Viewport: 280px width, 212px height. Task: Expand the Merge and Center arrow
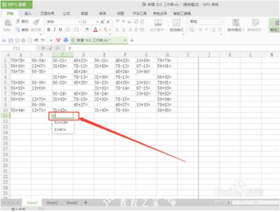(166, 30)
